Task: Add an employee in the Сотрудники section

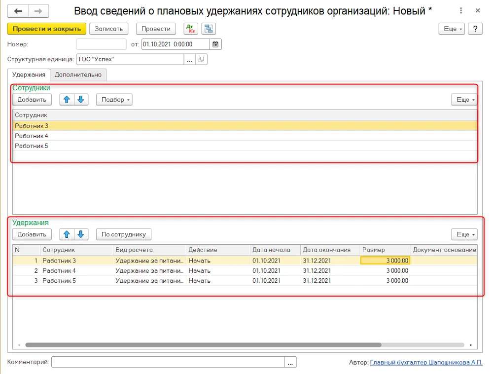Action: pos(32,100)
